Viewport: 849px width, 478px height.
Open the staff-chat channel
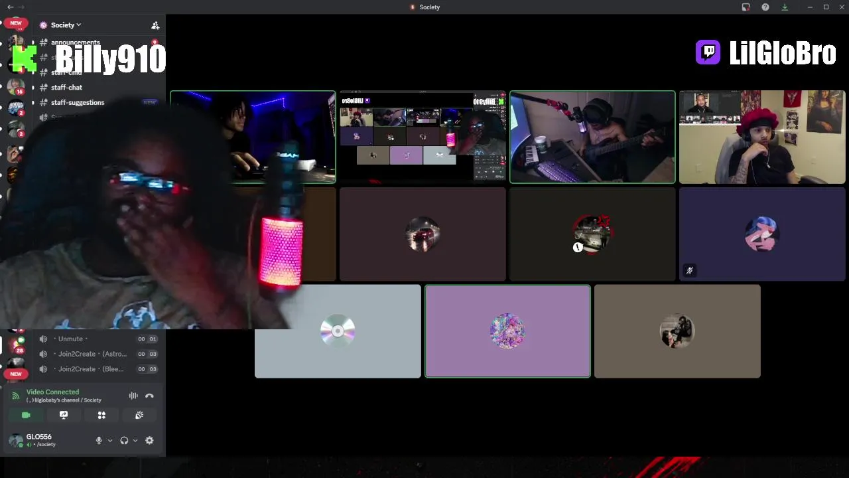tap(66, 88)
